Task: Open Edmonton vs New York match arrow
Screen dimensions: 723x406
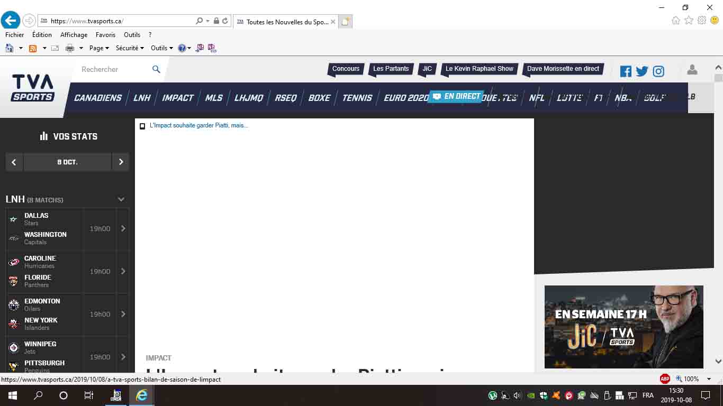Action: pyautogui.click(x=123, y=315)
